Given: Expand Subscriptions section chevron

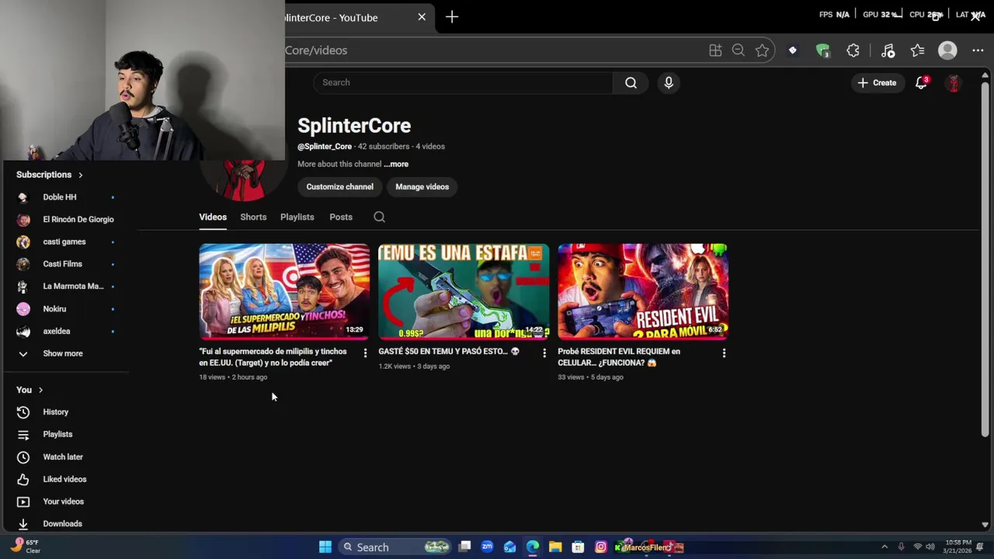Looking at the screenshot, I should tap(80, 175).
